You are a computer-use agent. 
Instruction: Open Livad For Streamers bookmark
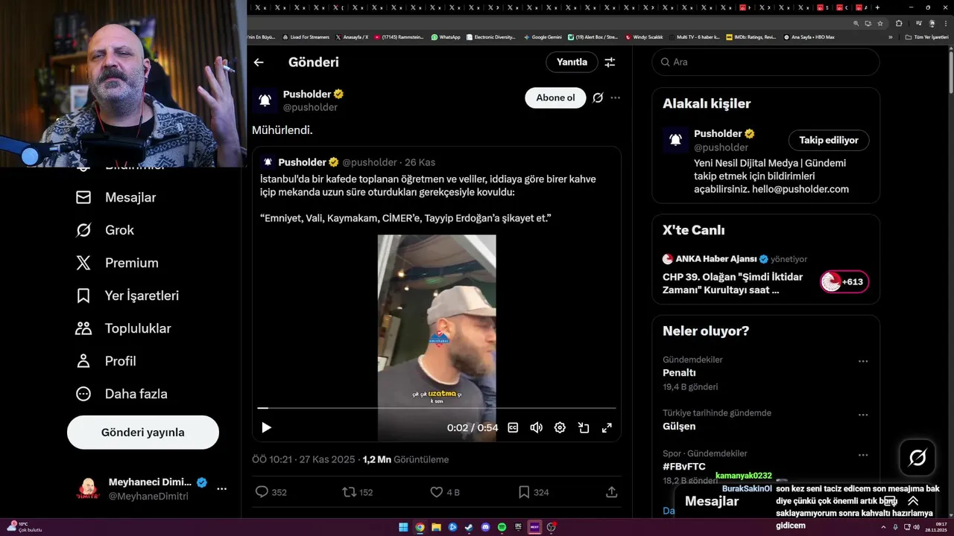click(x=306, y=36)
